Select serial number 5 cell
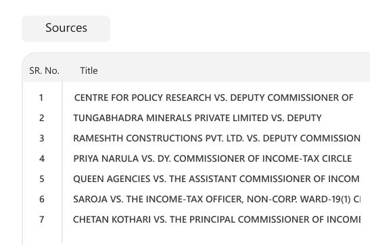This screenshot has height=245, width=370. click(x=41, y=179)
